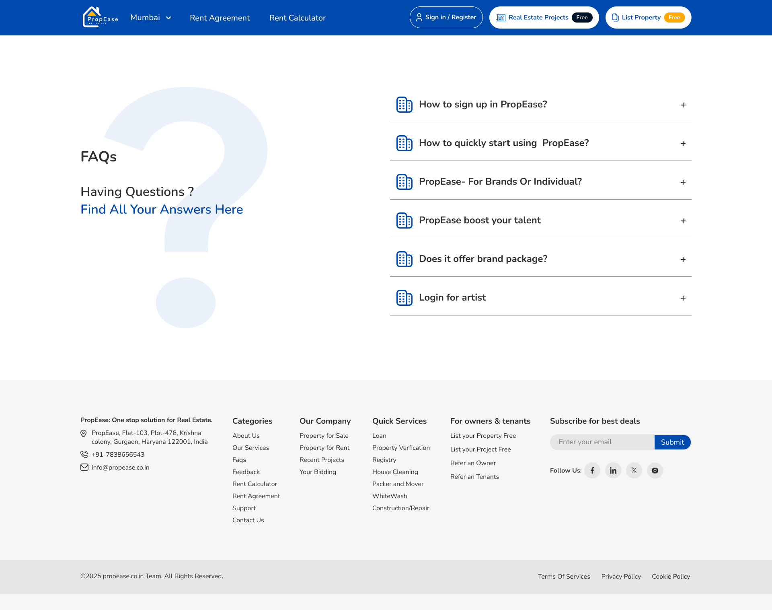772x610 pixels.
Task: Open Your Bidding link
Action: 318,472
